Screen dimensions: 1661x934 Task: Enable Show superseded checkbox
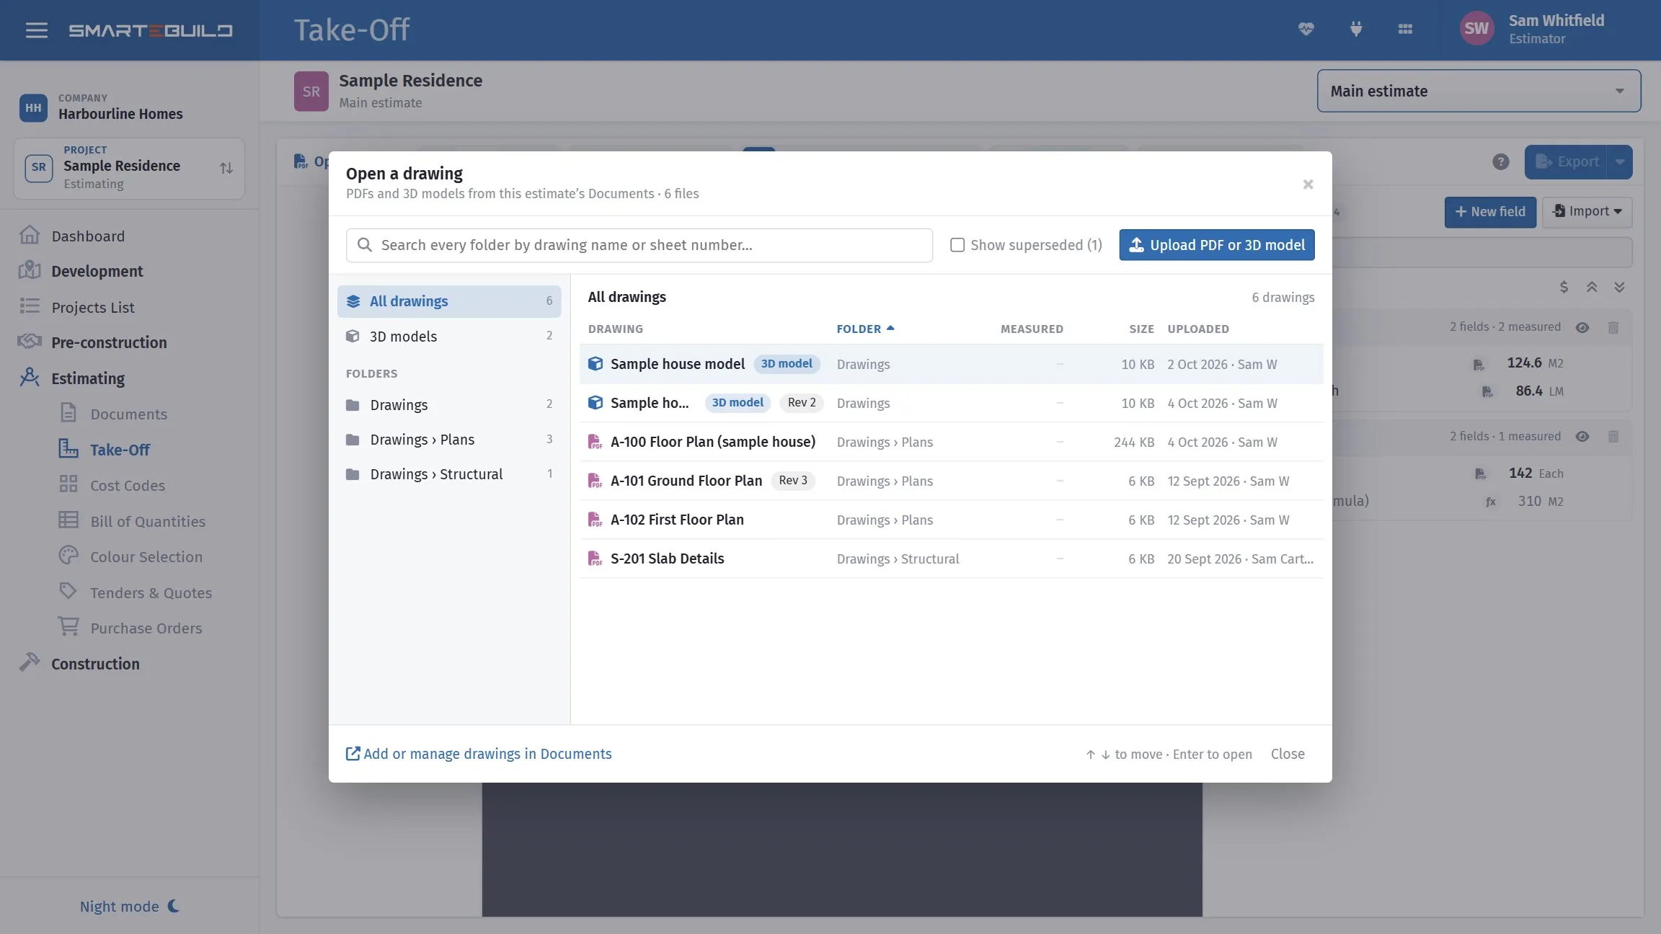click(x=957, y=245)
